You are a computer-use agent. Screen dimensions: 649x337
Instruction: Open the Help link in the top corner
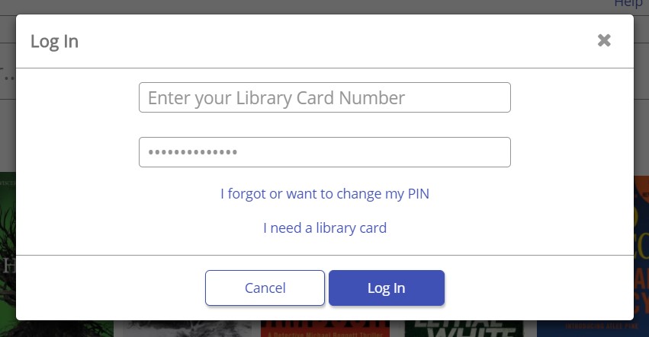tap(628, 4)
